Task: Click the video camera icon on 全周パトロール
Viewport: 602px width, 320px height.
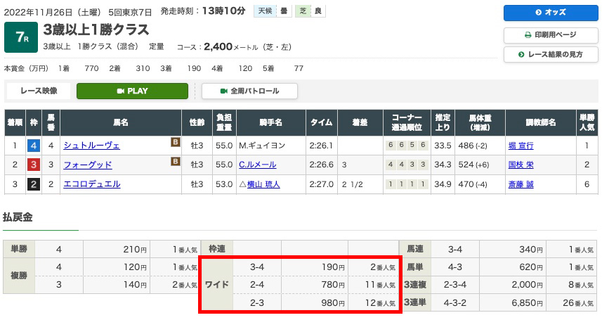Action: coord(224,91)
